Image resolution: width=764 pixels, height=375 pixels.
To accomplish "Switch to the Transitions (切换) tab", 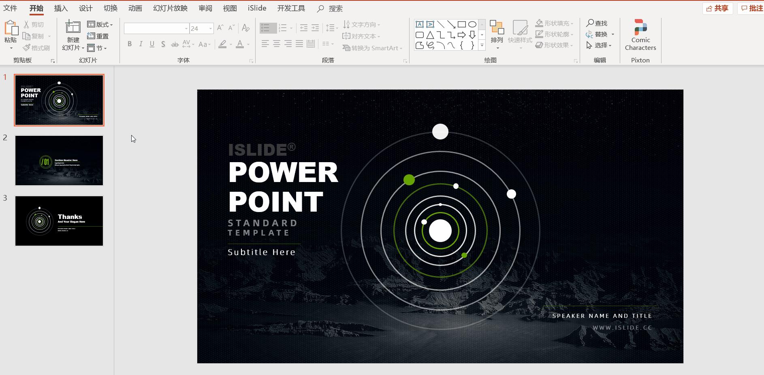I will click(x=110, y=8).
